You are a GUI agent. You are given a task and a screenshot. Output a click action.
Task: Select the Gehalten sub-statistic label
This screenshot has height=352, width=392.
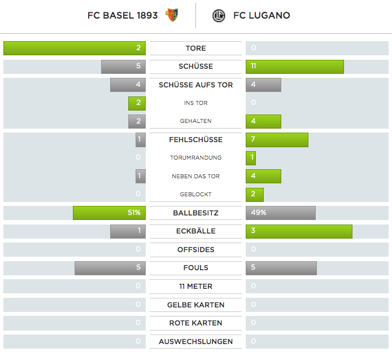tap(195, 121)
